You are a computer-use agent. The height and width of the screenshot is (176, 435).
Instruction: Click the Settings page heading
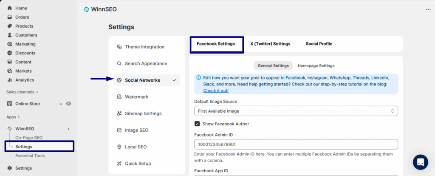tap(121, 27)
